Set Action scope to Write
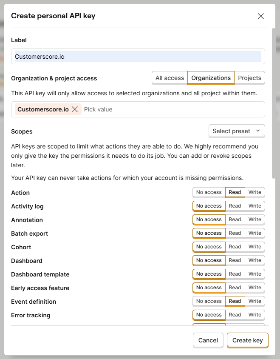This screenshot has height=359, width=280. [255, 192]
